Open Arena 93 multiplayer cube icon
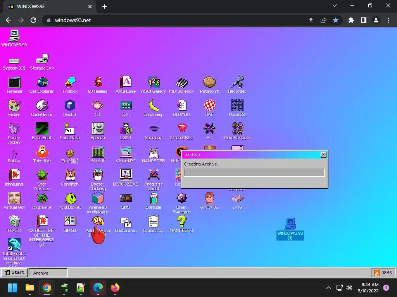 point(98,203)
